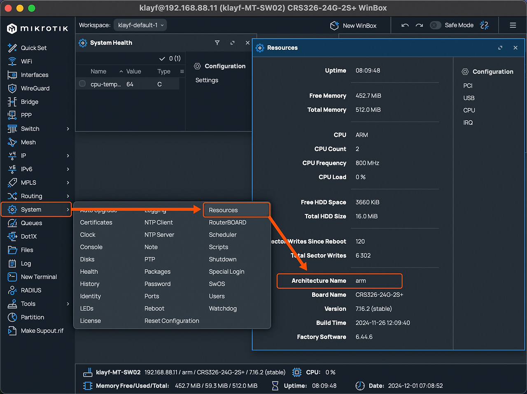Open USB in Resources configuration
Screen dimensions: 527x394
tap(469, 98)
